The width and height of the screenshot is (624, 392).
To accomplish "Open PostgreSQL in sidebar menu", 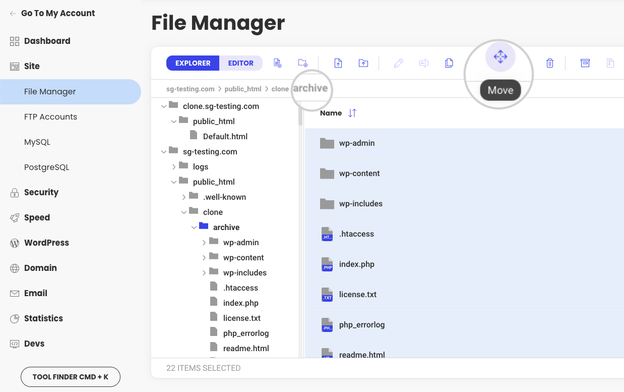I will [47, 167].
